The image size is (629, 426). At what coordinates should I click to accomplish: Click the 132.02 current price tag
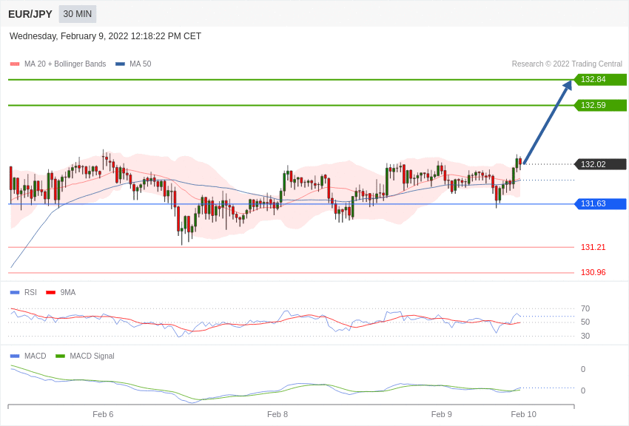point(600,164)
